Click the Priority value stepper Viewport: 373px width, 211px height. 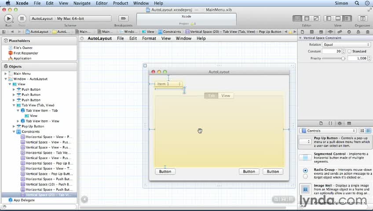pyautogui.click(x=369, y=58)
